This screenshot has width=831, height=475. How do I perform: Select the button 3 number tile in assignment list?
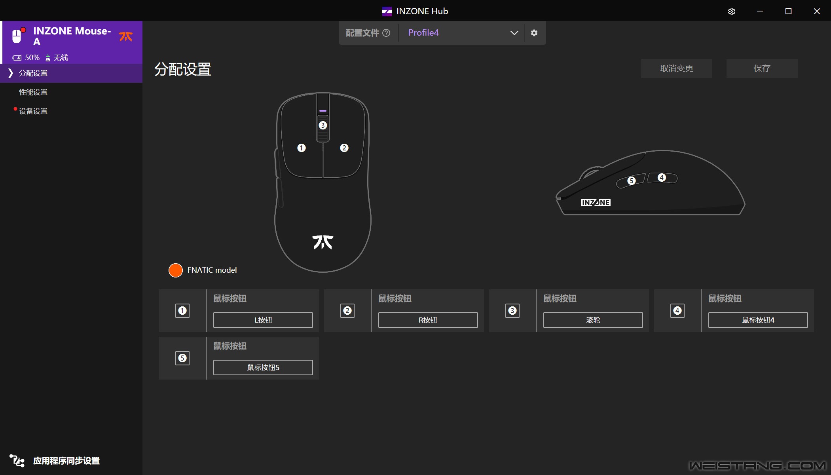click(512, 311)
